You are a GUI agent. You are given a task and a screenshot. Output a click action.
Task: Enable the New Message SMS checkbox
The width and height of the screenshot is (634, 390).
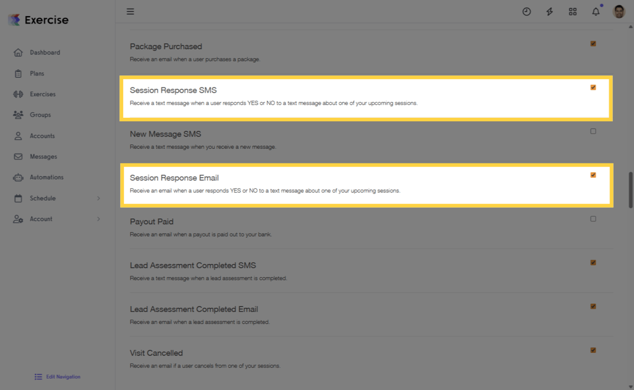pos(593,131)
